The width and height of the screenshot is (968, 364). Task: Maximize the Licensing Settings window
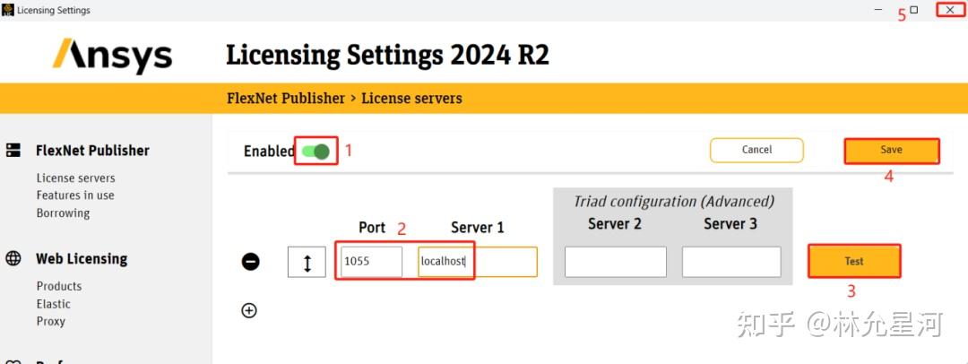[x=914, y=10]
